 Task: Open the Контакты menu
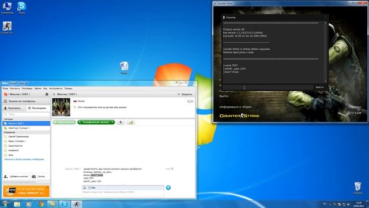15,88
